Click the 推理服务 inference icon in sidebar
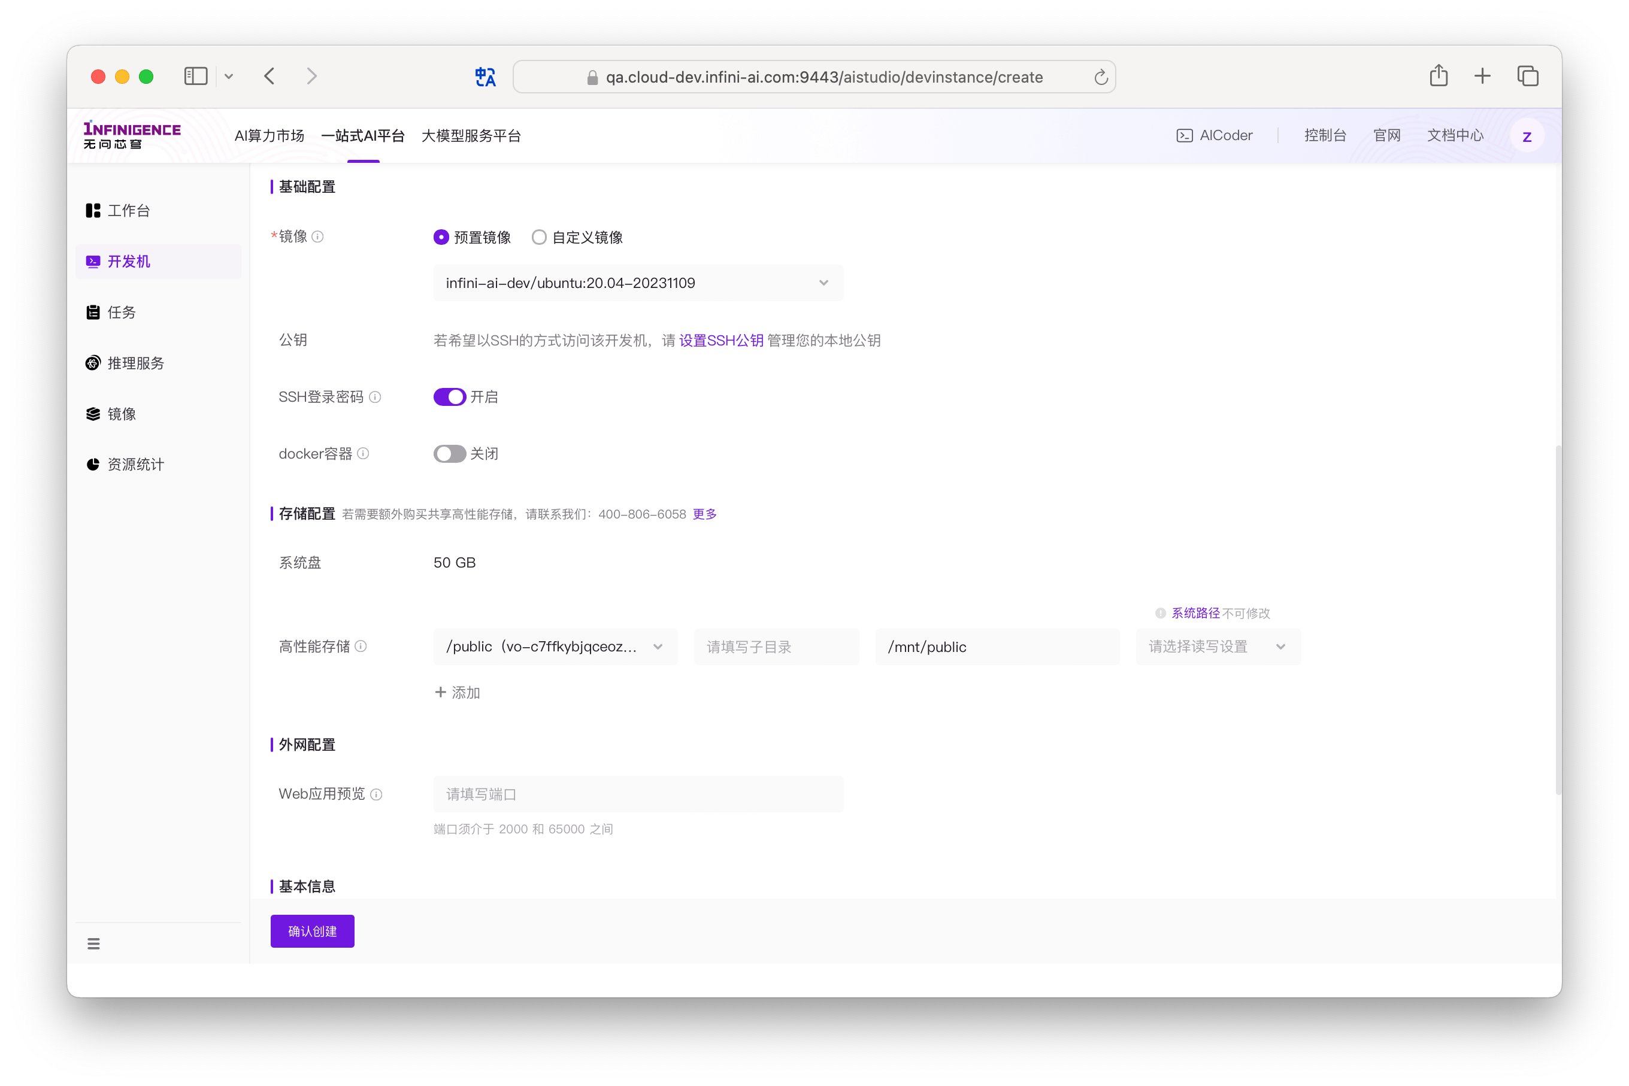This screenshot has height=1086, width=1629. coord(93,363)
